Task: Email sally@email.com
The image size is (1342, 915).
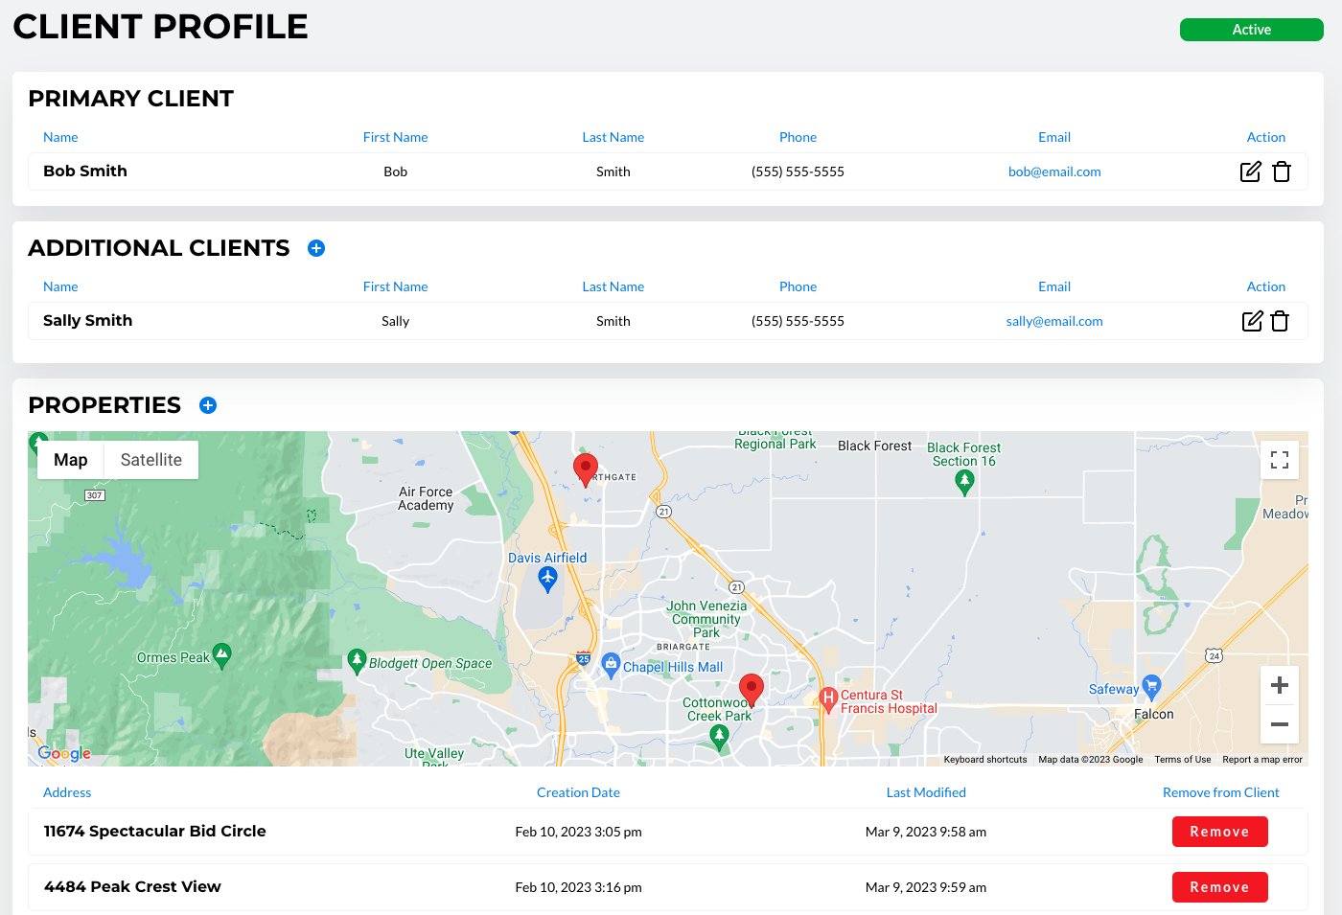Action: pyautogui.click(x=1054, y=321)
